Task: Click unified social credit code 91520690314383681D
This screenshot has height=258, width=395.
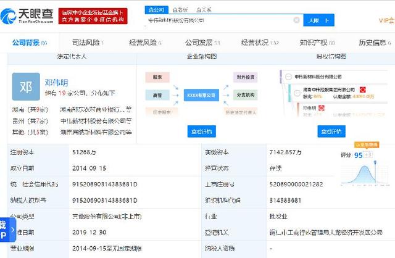Action: pos(105,184)
